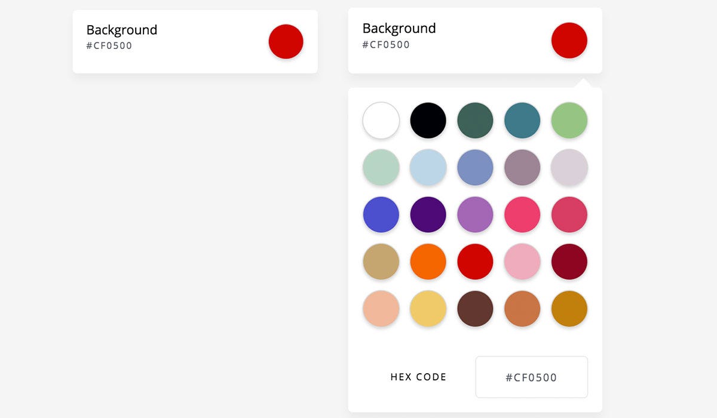Select the light blue color swatch

(428, 167)
